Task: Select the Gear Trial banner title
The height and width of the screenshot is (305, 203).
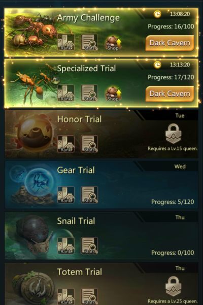Action: pyautogui.click(x=76, y=170)
